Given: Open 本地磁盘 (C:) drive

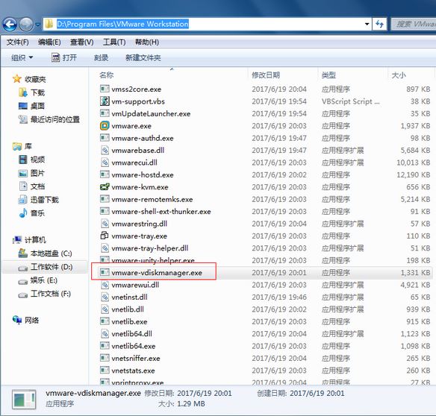Looking at the screenshot, I should (x=45, y=253).
